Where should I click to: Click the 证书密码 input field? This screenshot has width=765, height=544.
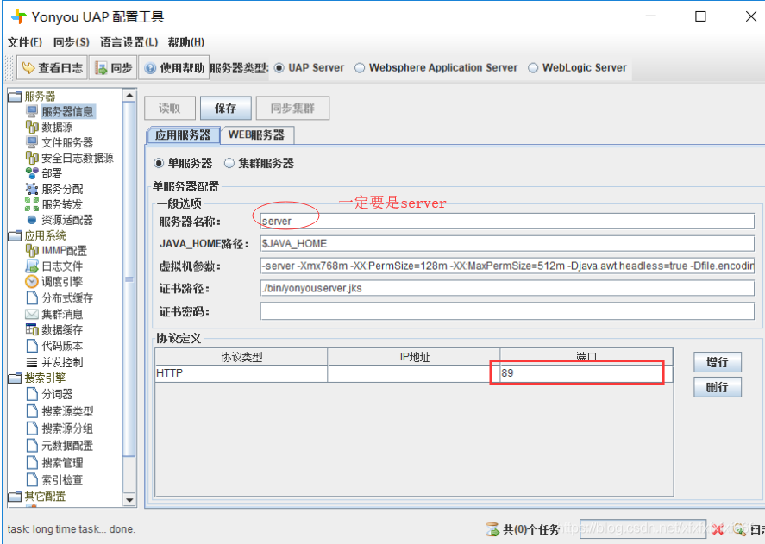(507, 311)
